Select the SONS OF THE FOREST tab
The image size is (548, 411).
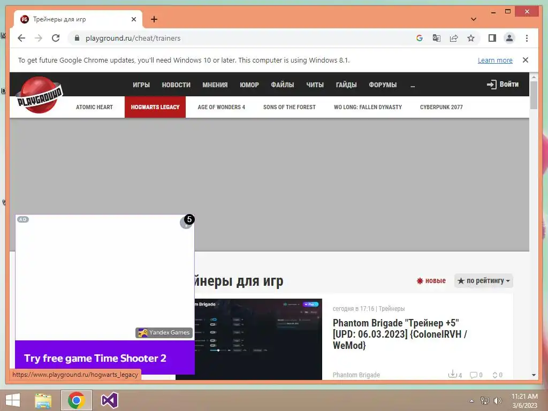pyautogui.click(x=290, y=107)
